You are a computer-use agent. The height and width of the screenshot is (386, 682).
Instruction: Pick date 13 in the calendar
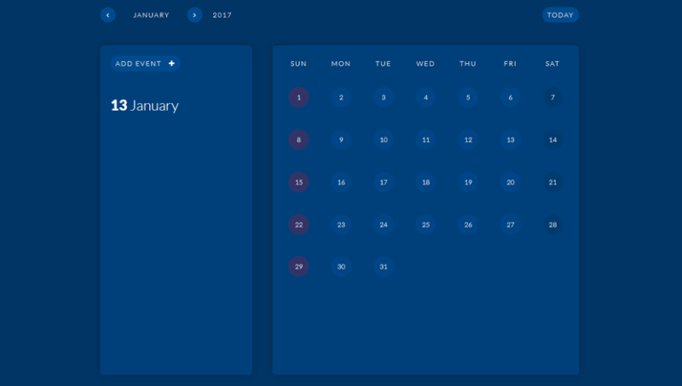click(510, 139)
